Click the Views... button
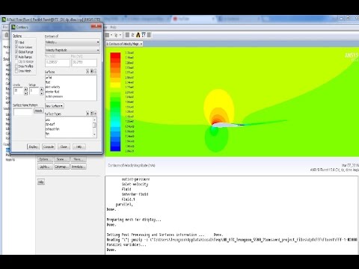The image size is (359, 269). [78, 159]
